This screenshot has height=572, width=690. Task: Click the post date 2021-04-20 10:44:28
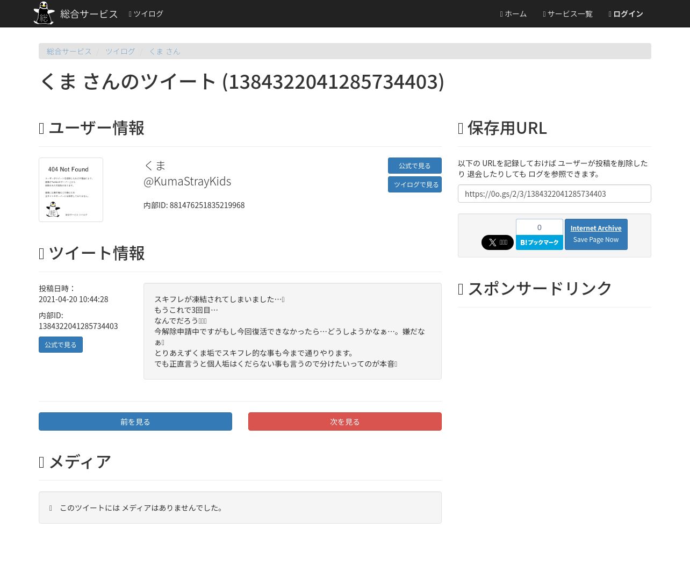click(x=74, y=299)
